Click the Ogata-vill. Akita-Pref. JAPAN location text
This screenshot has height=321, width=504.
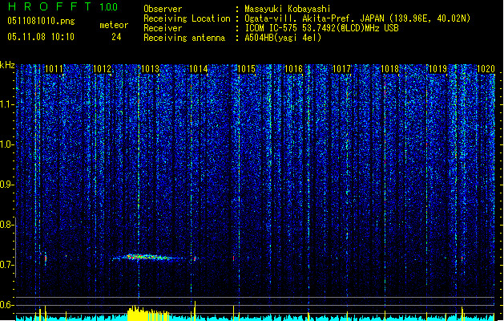tap(357, 18)
